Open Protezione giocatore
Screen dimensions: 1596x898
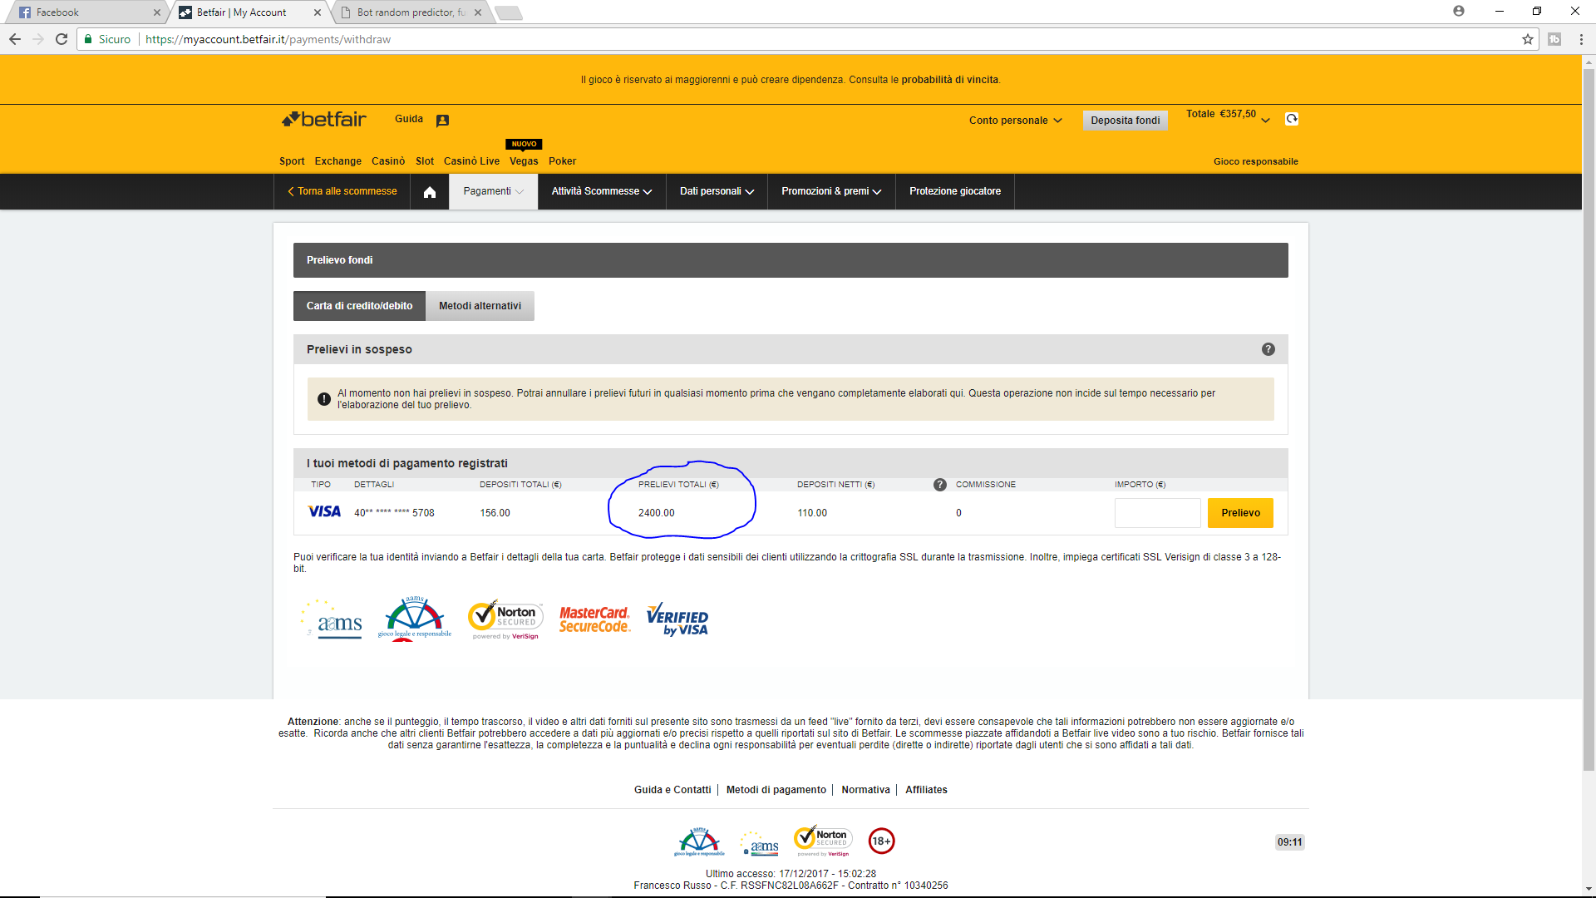pos(955,191)
